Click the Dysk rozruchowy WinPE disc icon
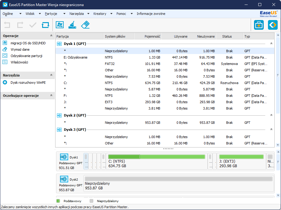281x210 pixels. [5, 83]
